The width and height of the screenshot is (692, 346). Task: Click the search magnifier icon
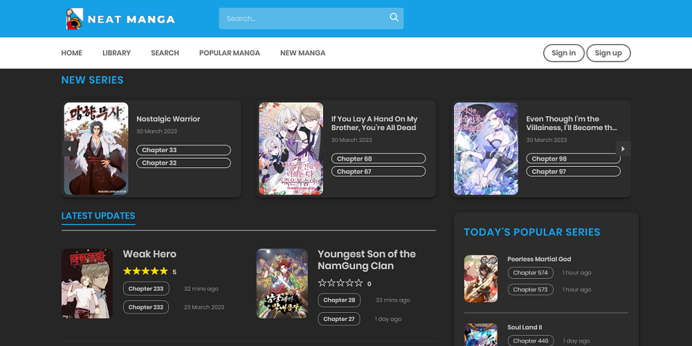click(x=394, y=17)
